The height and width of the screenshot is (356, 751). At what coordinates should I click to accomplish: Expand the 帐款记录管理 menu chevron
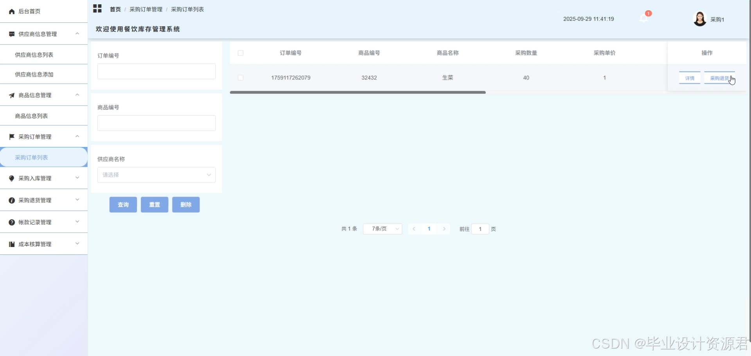[77, 222]
